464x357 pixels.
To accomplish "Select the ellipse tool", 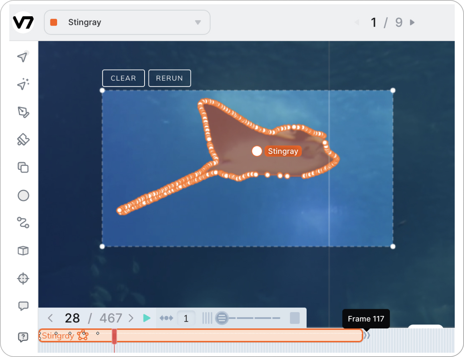I will pos(23,195).
